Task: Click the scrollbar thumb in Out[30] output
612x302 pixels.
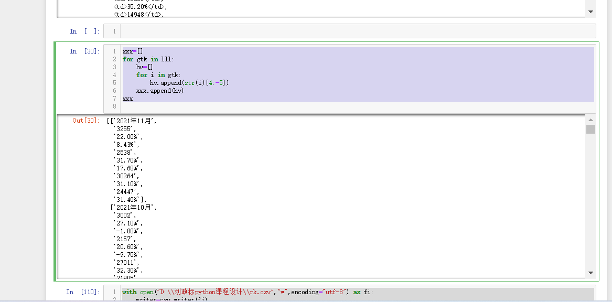Action: pyautogui.click(x=590, y=129)
